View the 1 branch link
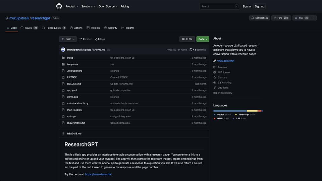The width and height of the screenshot is (322, 181). click(86, 39)
